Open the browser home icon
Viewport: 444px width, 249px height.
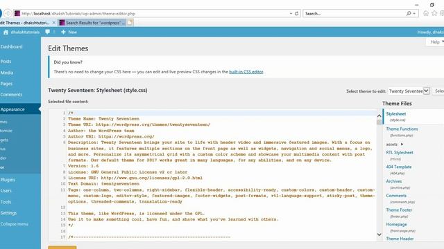[425, 13]
